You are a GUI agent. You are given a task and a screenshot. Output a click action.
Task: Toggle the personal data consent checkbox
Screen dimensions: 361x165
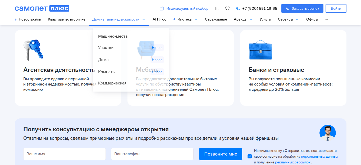pyautogui.click(x=250, y=156)
